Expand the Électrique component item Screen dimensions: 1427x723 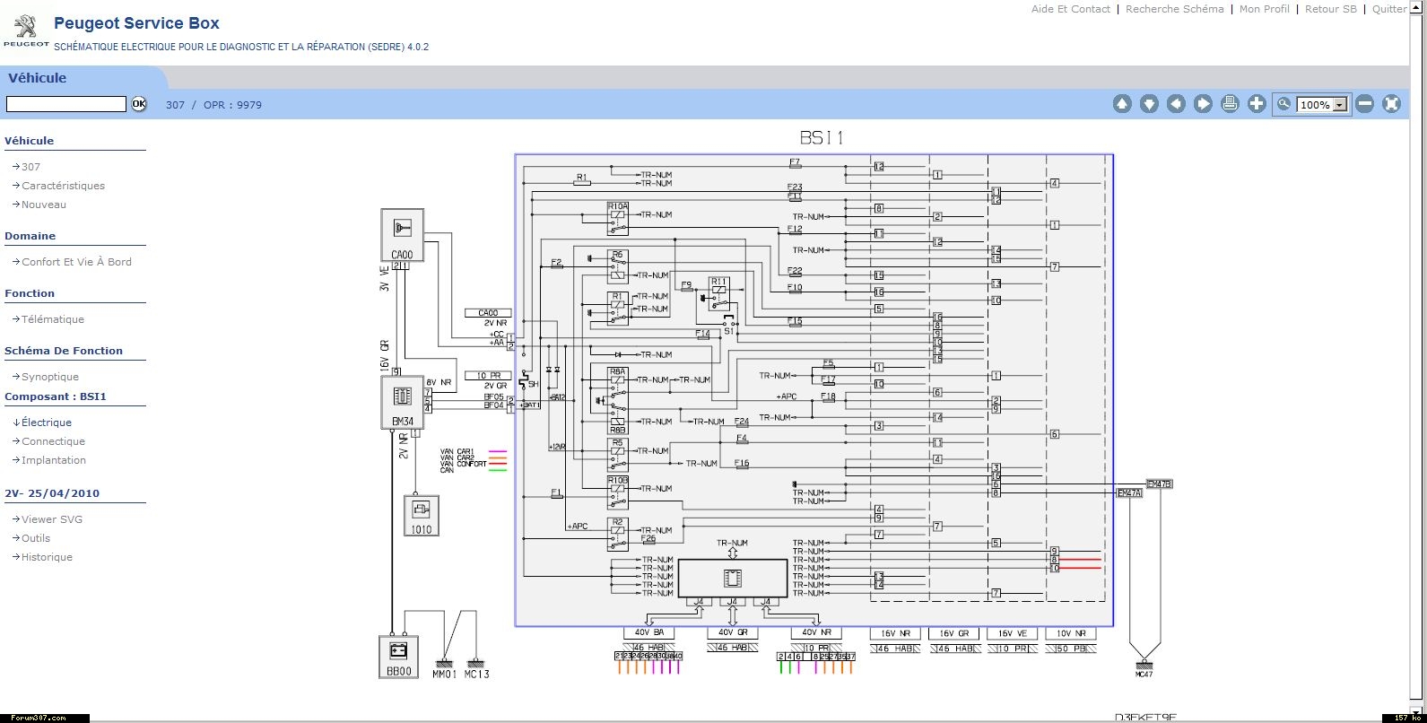pyautogui.click(x=47, y=422)
